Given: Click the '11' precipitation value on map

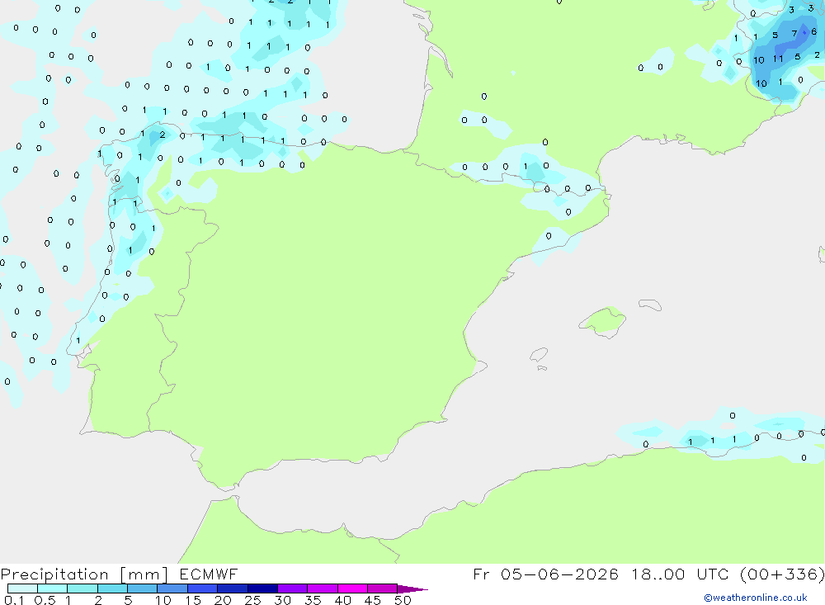Looking at the screenshot, I should tap(778, 59).
